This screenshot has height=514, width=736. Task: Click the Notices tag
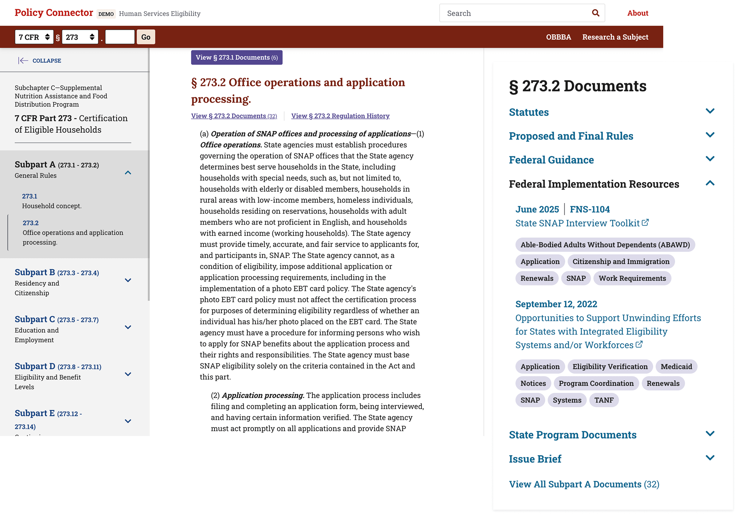533,383
